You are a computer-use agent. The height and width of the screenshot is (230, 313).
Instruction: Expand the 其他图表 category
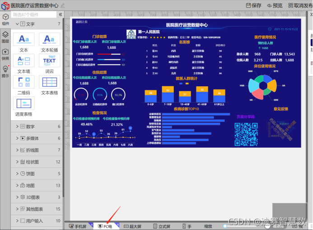coord(17,209)
